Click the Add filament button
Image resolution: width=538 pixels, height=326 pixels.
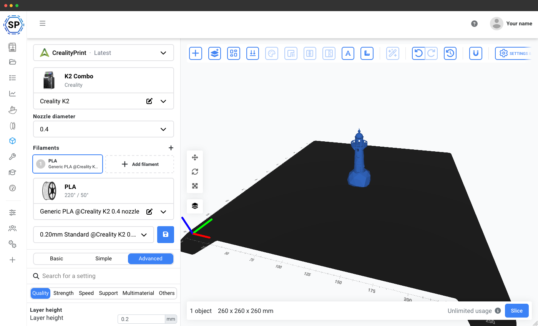[140, 164]
